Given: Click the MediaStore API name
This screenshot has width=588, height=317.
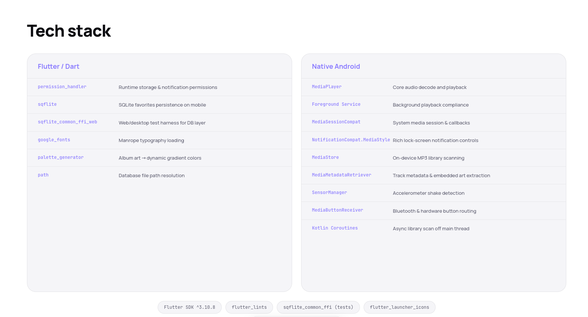Looking at the screenshot, I should point(325,157).
